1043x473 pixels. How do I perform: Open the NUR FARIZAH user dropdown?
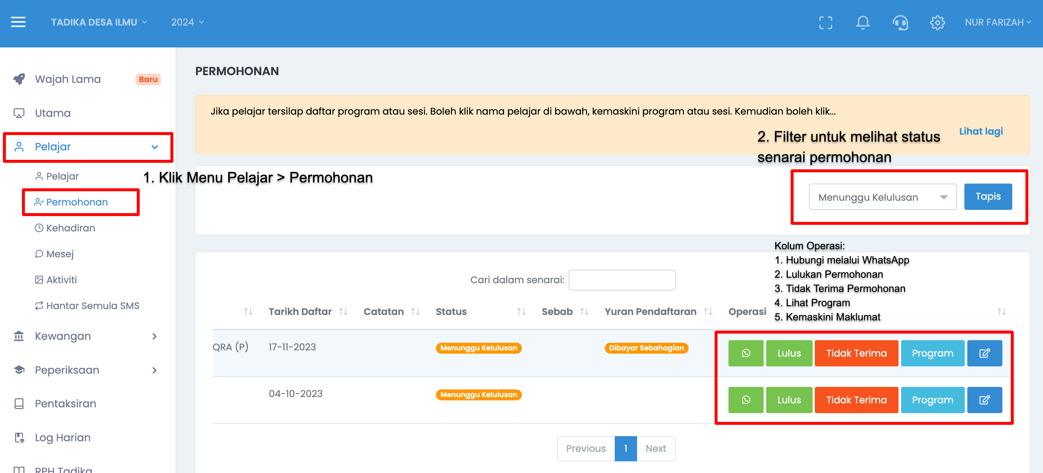point(997,22)
